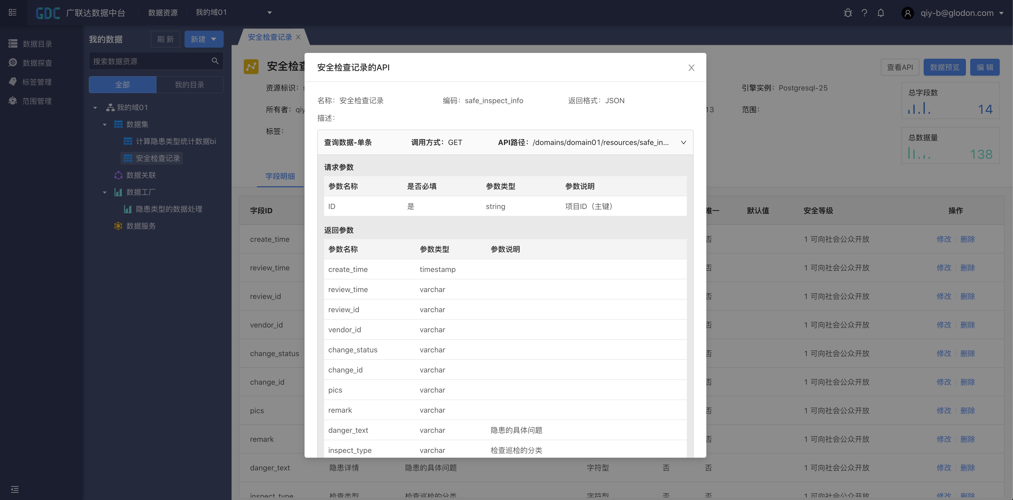Click 刷新 button in 我的数据 panel

pyautogui.click(x=165, y=39)
